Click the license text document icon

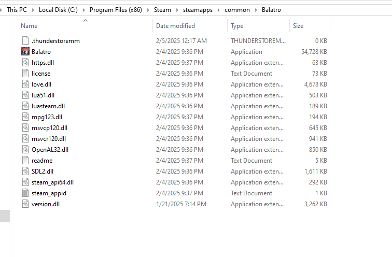25,74
